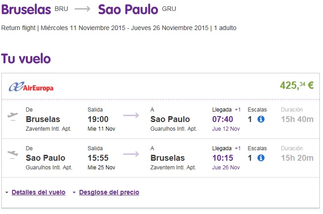
Task: Click the Sao Paulo GRU heading
Action: 137,10
